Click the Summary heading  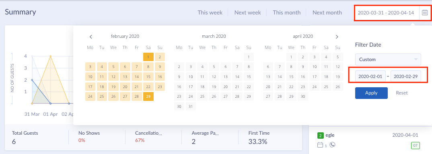(21, 12)
